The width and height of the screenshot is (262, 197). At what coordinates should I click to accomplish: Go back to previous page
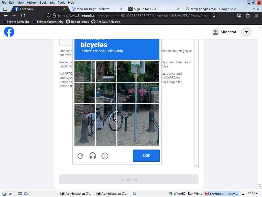(x=6, y=16)
